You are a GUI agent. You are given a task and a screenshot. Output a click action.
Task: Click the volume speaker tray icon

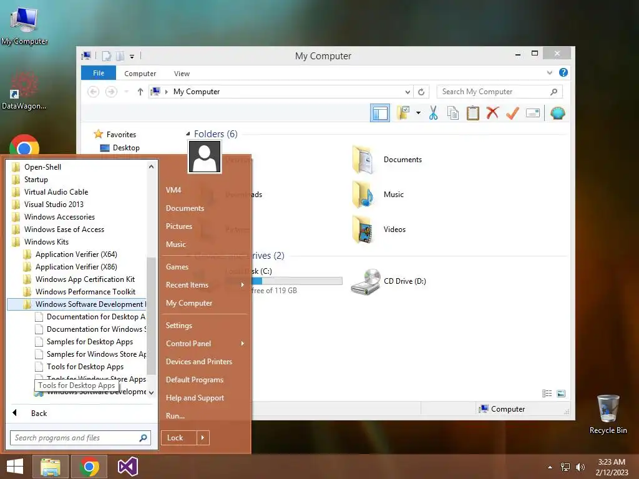click(x=580, y=467)
